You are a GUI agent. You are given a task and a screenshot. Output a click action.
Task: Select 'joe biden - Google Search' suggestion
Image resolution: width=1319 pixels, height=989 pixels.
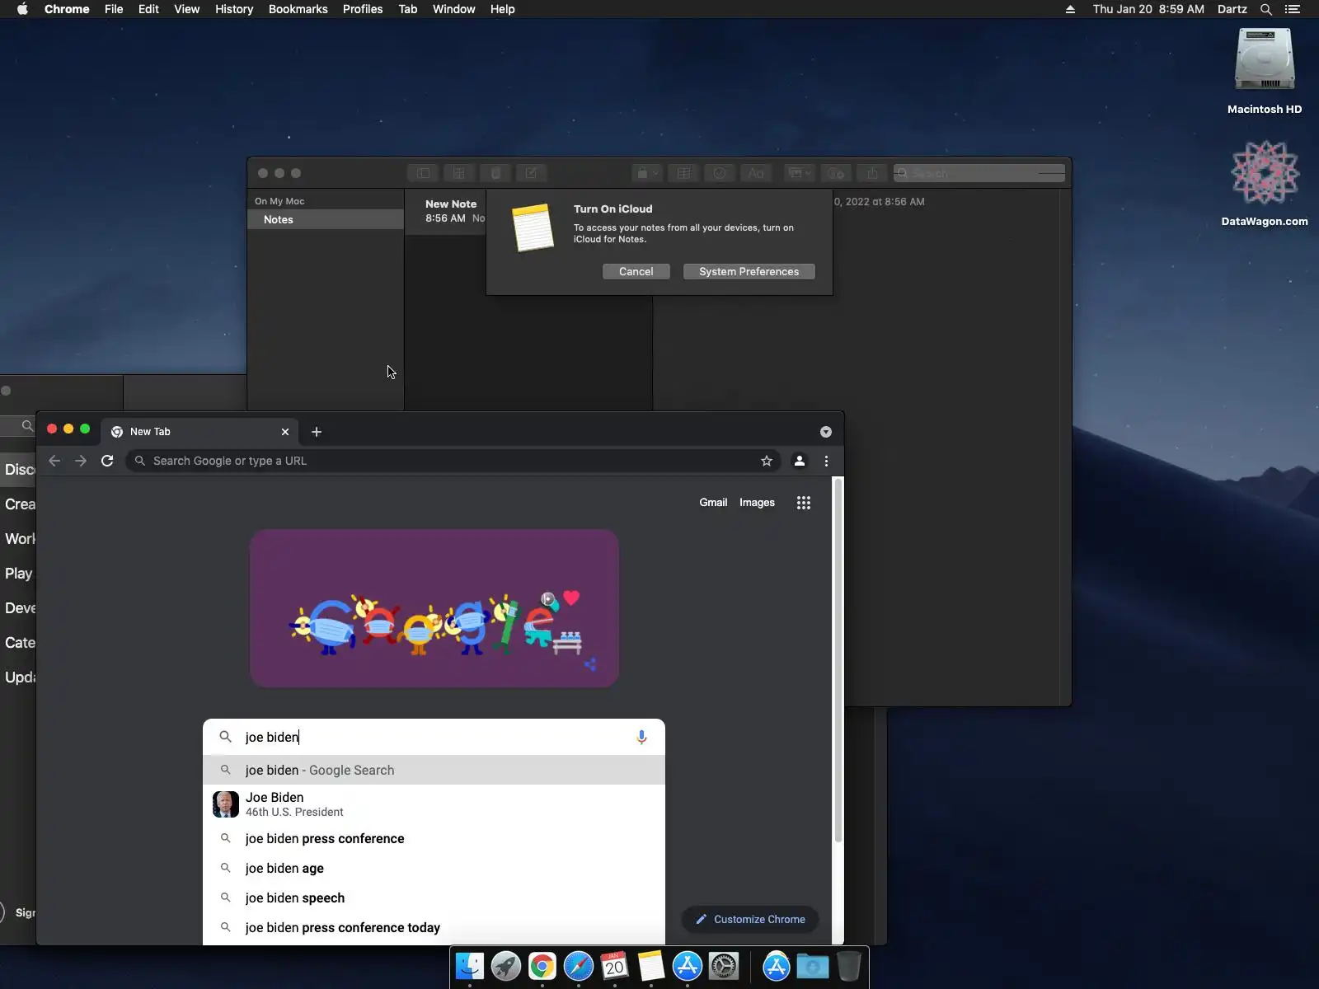pyautogui.click(x=434, y=770)
